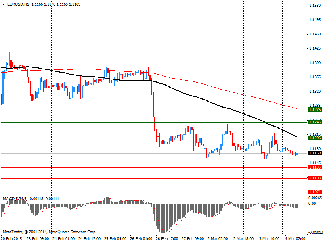
Task: Click the green 1.1245 resistance price label
Action: [315, 122]
